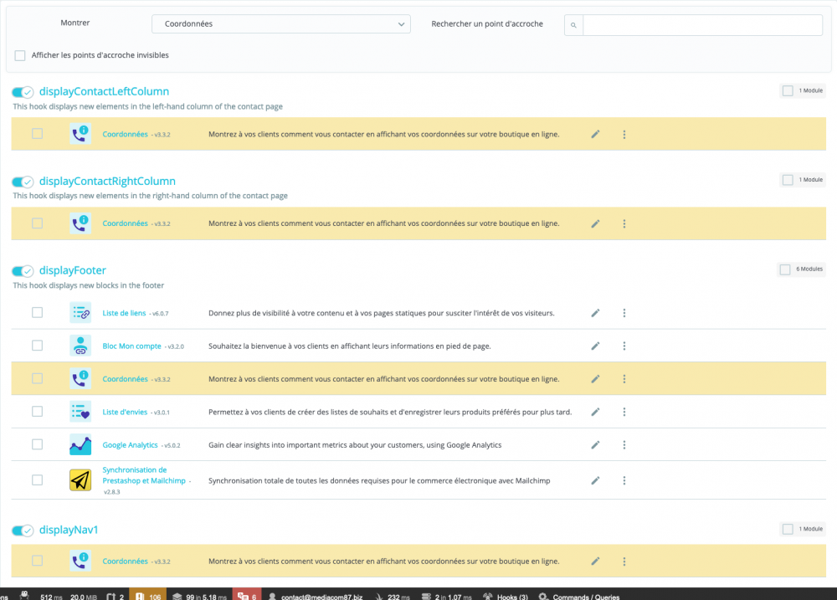Tick Coordonnées checkbox under displayNav1
The height and width of the screenshot is (600, 837).
pos(38,561)
